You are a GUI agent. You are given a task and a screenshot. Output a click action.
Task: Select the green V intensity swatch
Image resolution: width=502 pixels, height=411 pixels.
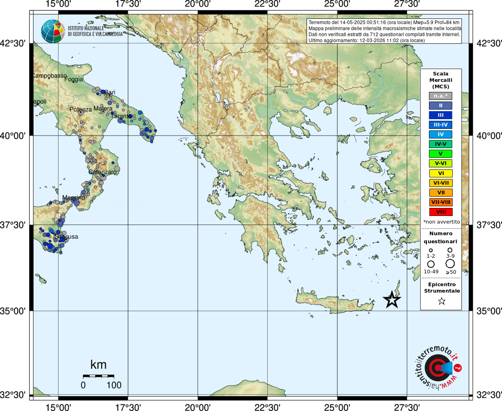441,154
